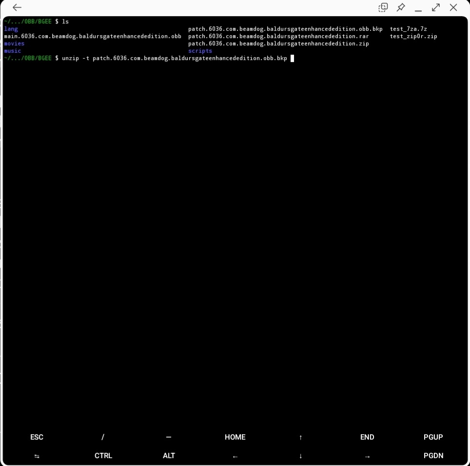The height and width of the screenshot is (466, 470).
Task: Click the test_7za.7z file name in the listing
Action: point(408,29)
